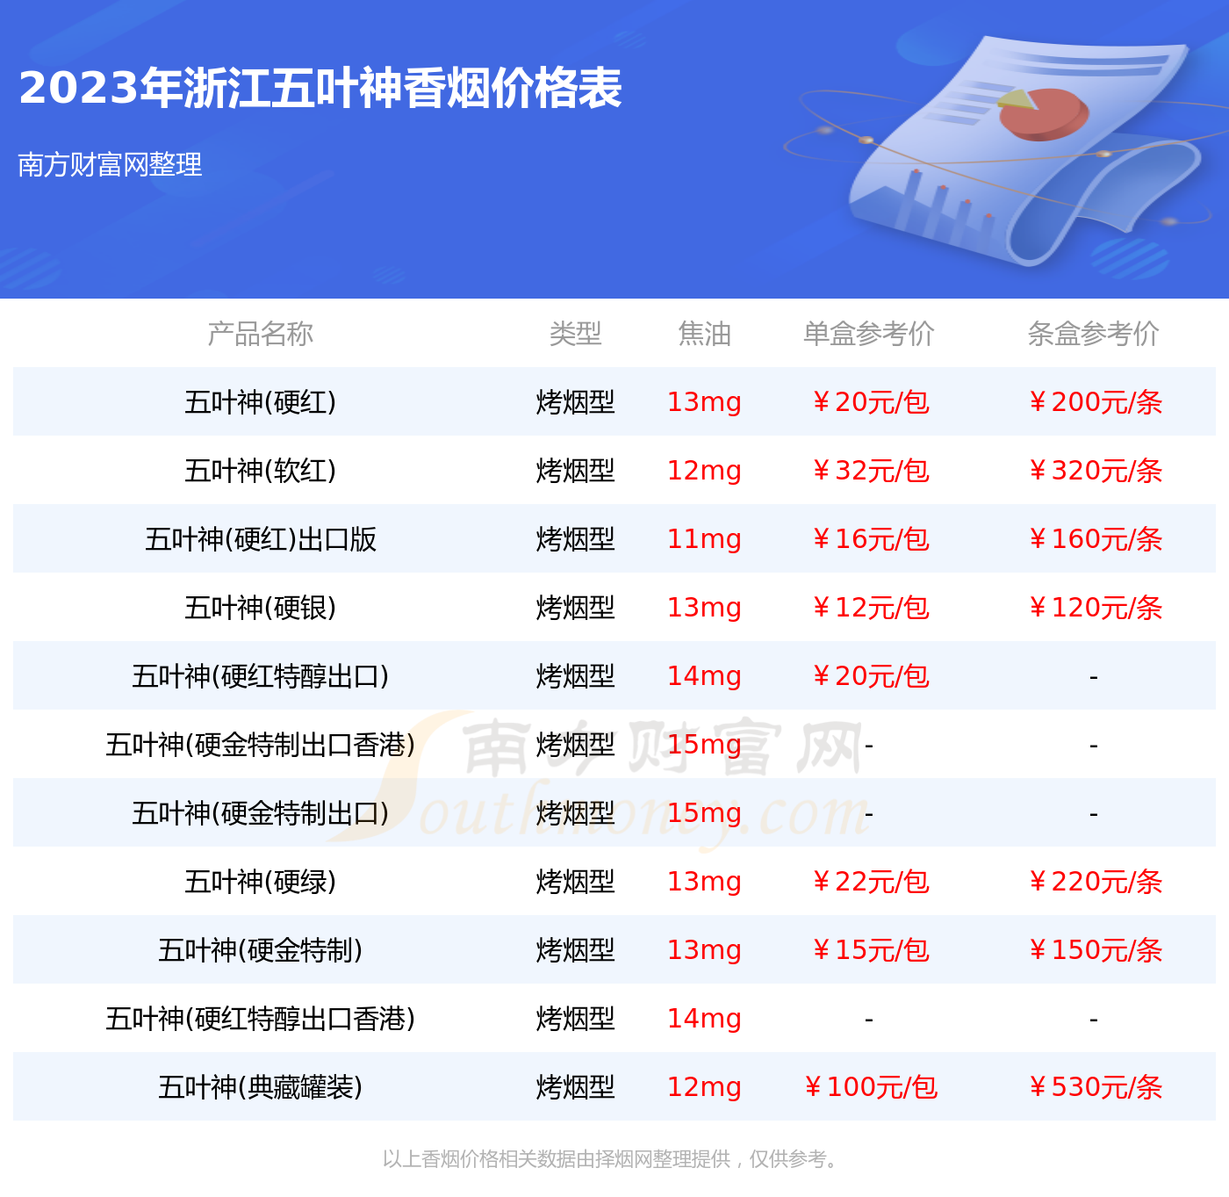Click 烤烟型 type in 典藏罐装 row

[576, 1087]
